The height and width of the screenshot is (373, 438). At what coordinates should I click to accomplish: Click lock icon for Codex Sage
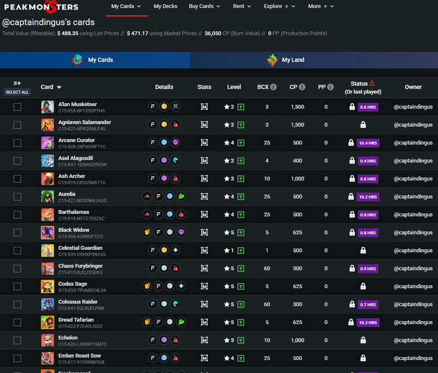coord(363,286)
